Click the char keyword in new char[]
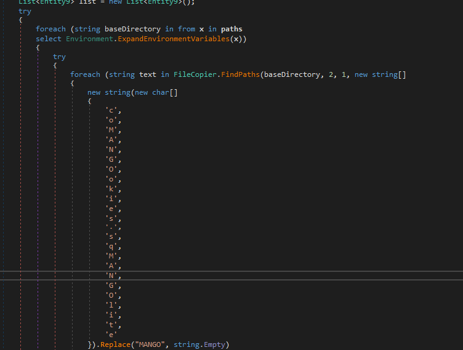Image resolution: width=463 pixels, height=350 pixels. pyautogui.click(x=161, y=92)
